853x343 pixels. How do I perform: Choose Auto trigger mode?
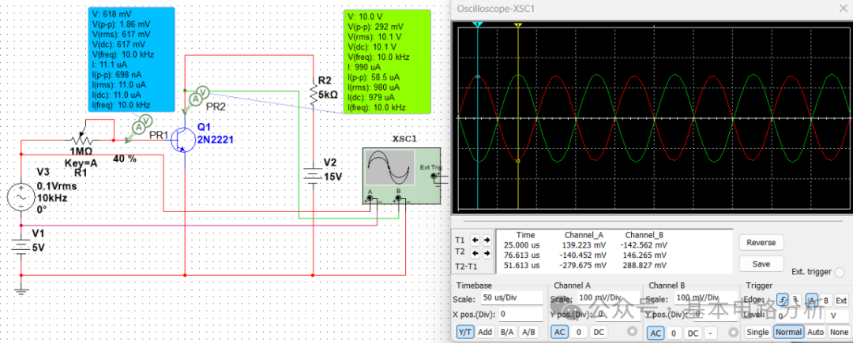coord(815,332)
